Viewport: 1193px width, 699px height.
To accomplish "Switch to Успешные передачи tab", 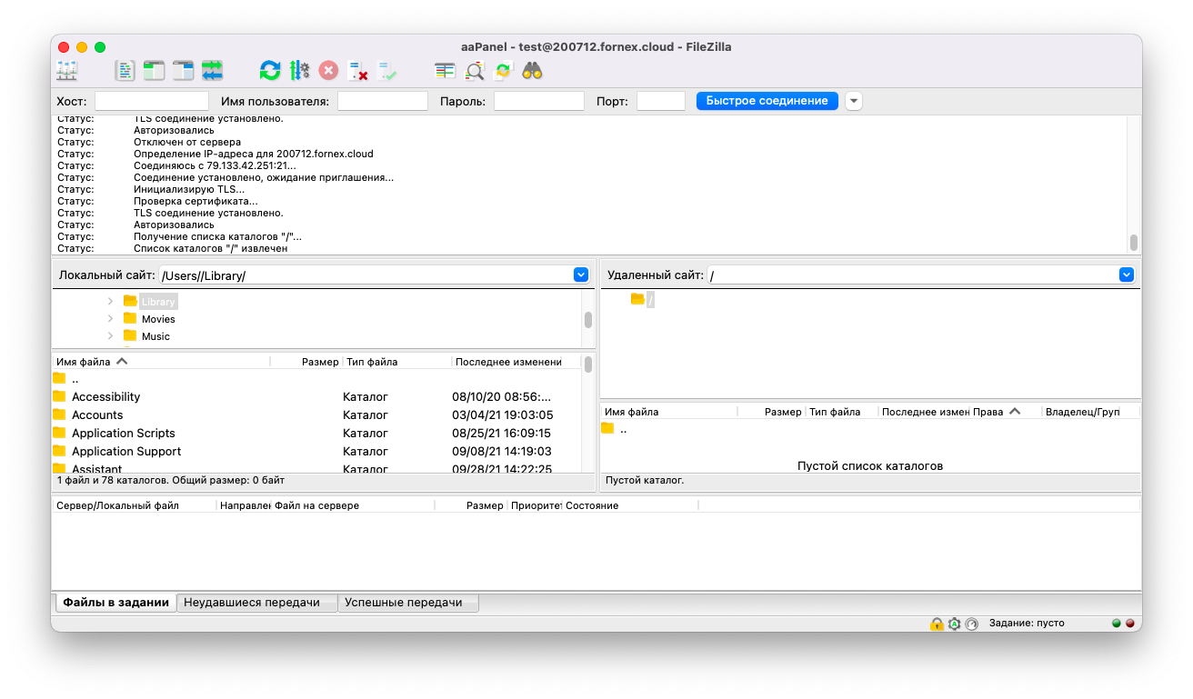I will point(407,603).
